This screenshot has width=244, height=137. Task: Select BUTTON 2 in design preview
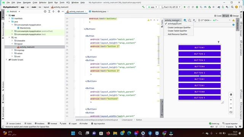coord(199,54)
